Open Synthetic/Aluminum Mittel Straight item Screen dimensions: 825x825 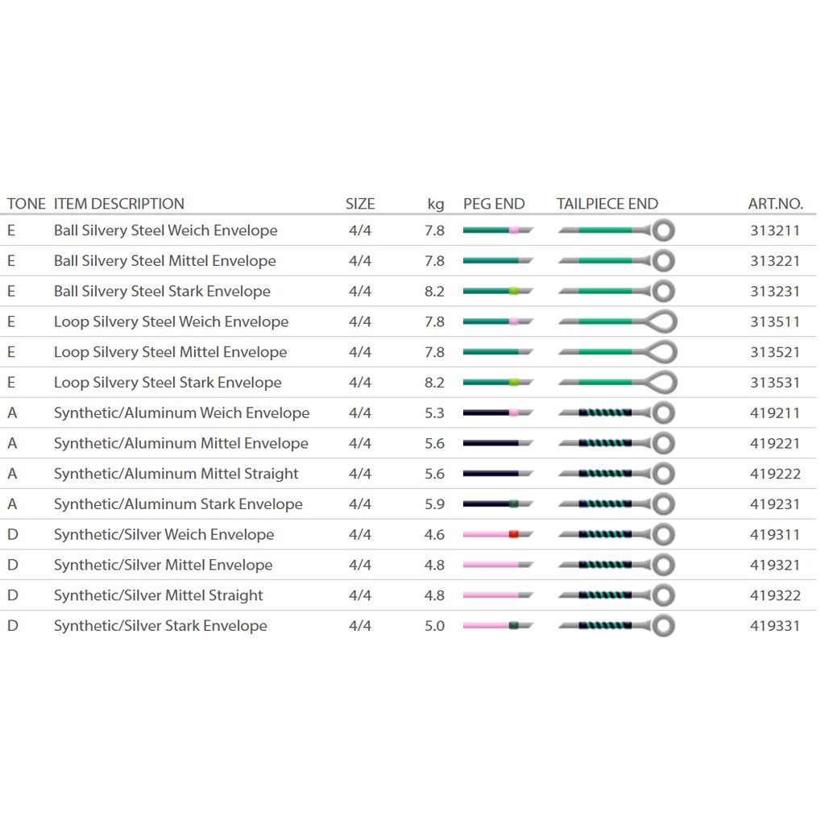(x=176, y=474)
